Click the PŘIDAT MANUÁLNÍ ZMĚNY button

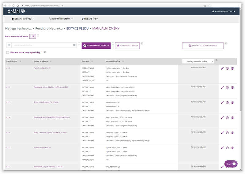pyautogui.click(x=96, y=46)
